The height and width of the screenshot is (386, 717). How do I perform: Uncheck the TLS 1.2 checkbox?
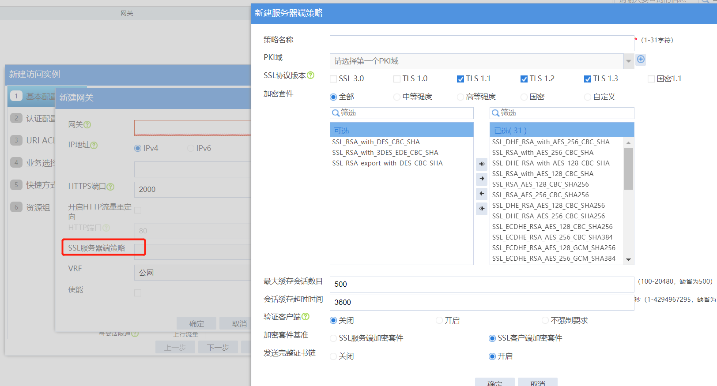pos(524,79)
